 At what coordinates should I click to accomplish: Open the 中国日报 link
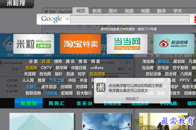coord(79,68)
